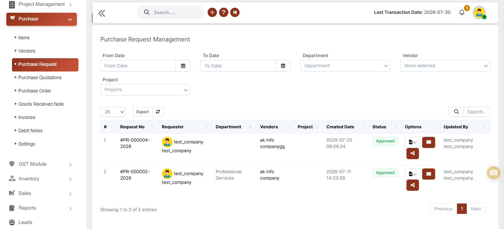Open From Date calendar icon
504x229 pixels.
coord(183,66)
